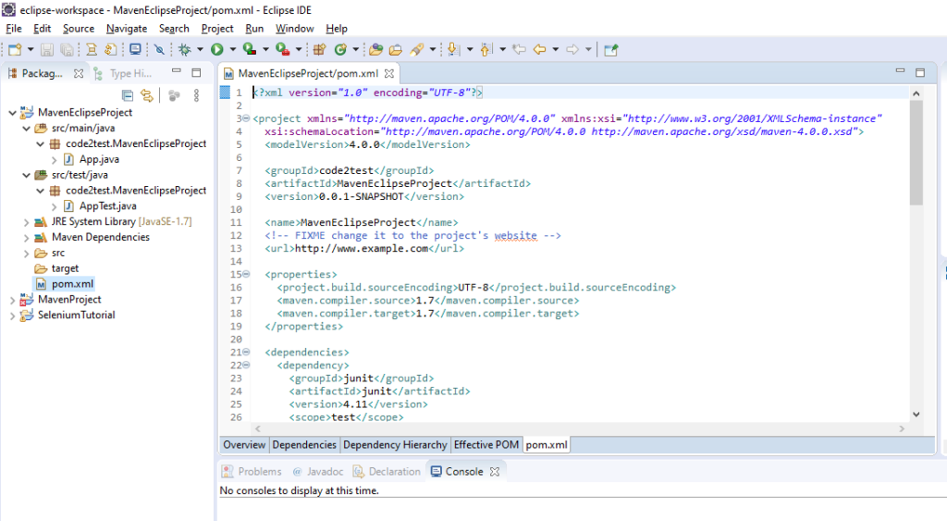Click the Back navigation arrow
The height and width of the screenshot is (521, 947).
pyautogui.click(x=540, y=50)
